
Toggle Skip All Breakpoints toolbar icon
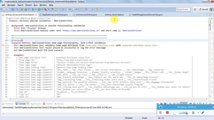tap(17, 9)
